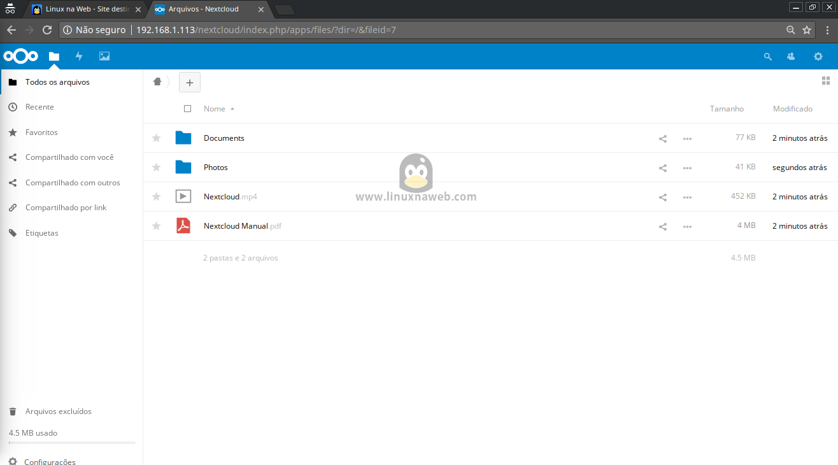Open the Photos folder name link
The width and height of the screenshot is (838, 465).
tap(216, 168)
